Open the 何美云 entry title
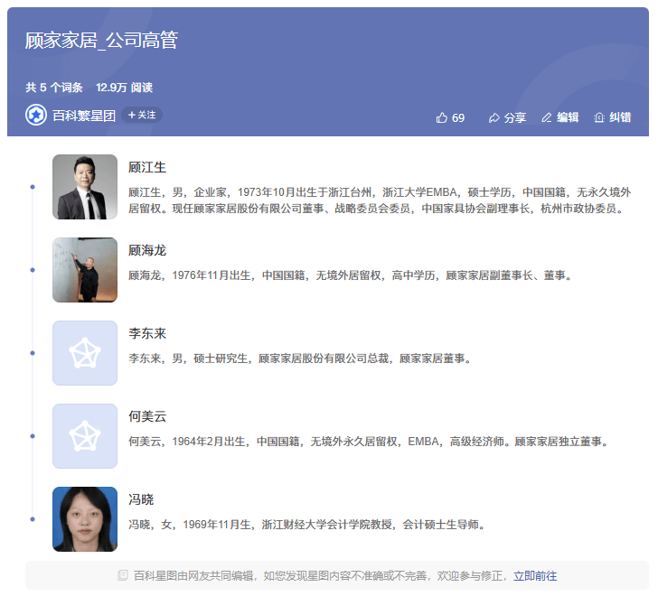Image resolution: width=658 pixels, height=596 pixels. [x=147, y=416]
